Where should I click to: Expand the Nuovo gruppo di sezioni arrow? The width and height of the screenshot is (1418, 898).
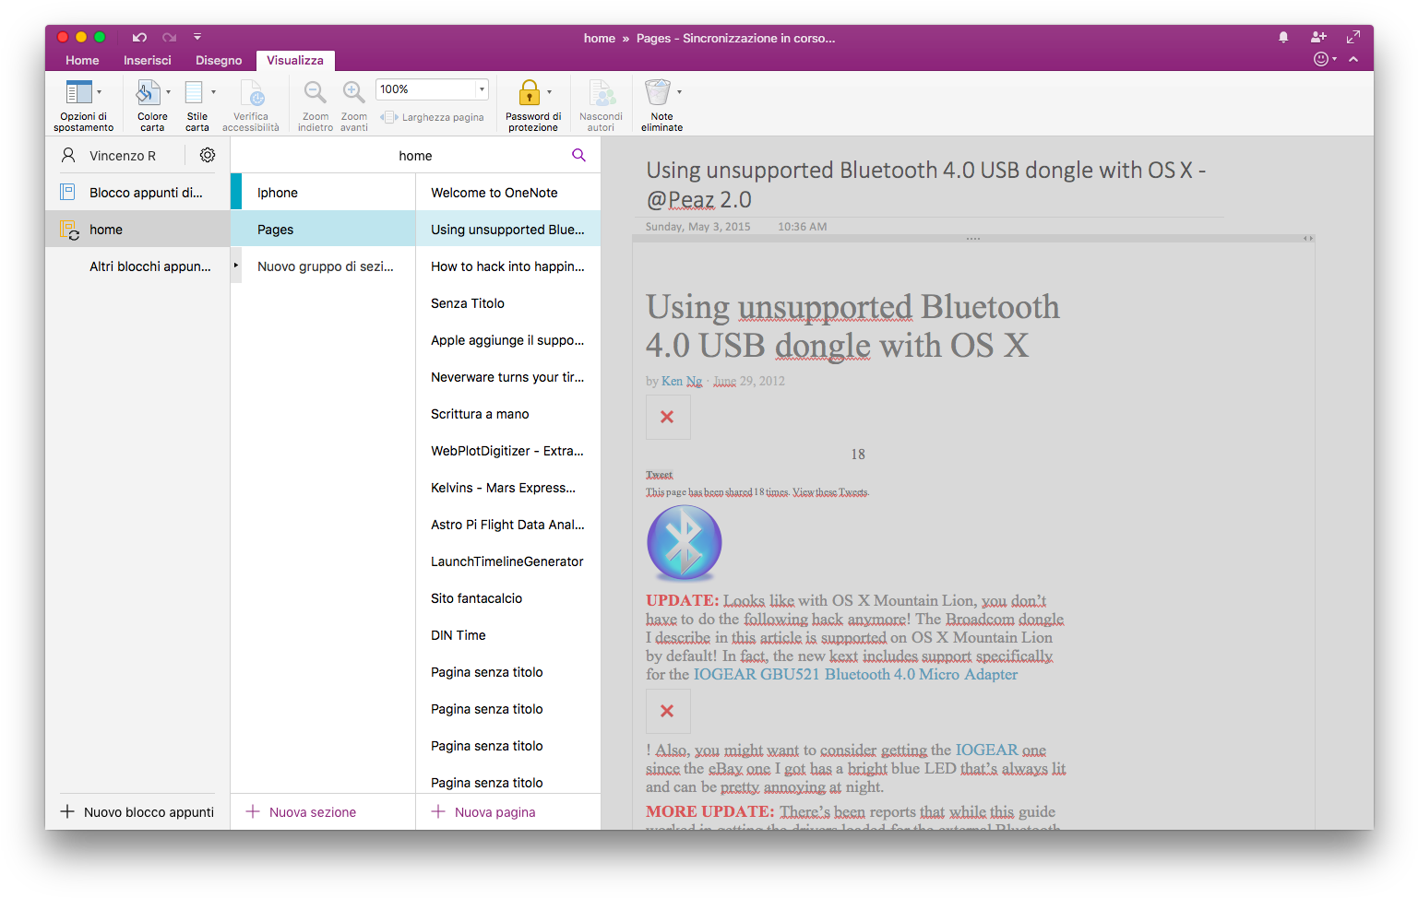(236, 266)
